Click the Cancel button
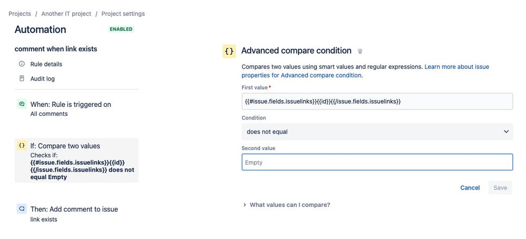 pyautogui.click(x=470, y=187)
